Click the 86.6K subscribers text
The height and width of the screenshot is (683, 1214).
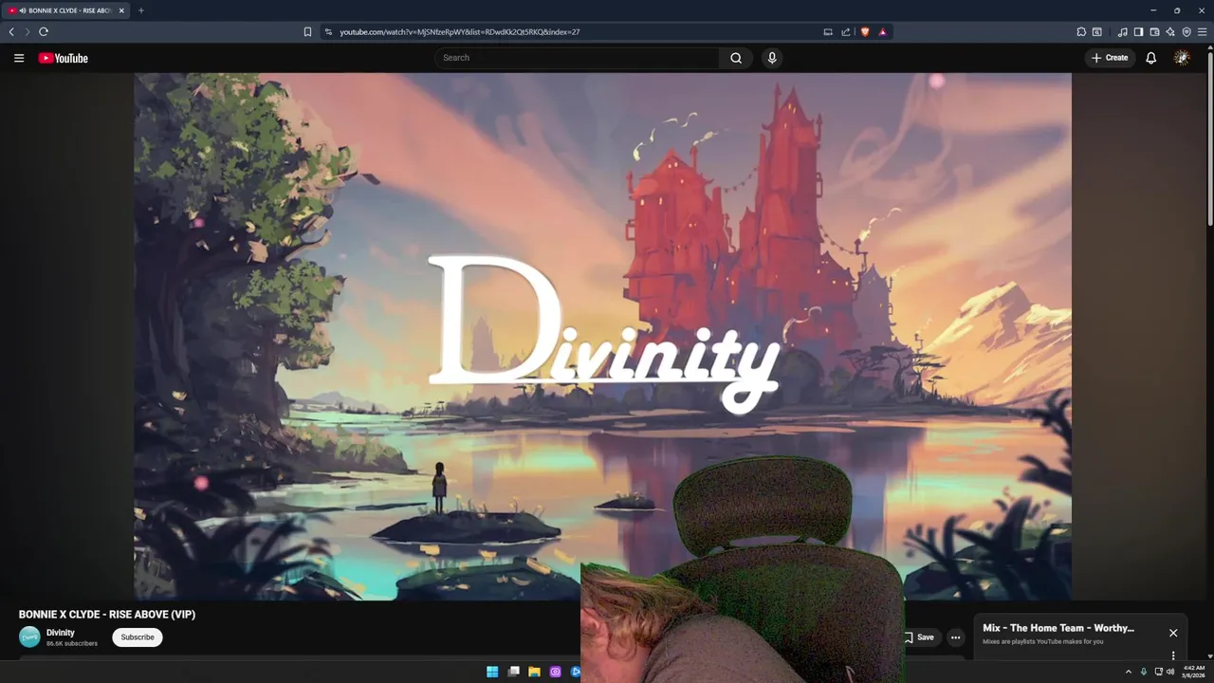(72, 644)
